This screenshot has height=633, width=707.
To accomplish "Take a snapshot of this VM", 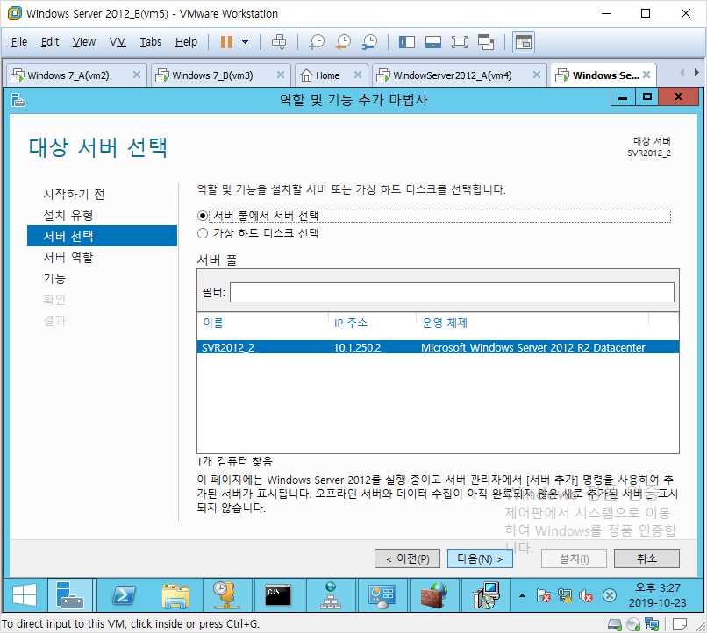I will (317, 42).
